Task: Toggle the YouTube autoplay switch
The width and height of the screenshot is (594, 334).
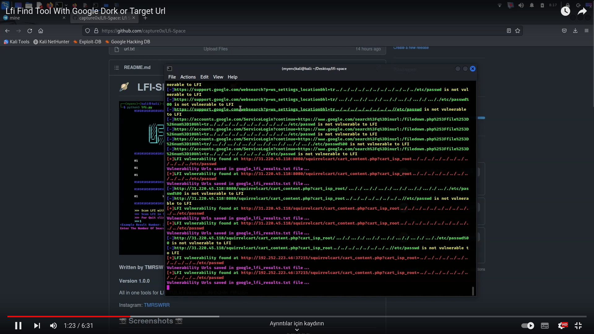Action: click(528, 326)
